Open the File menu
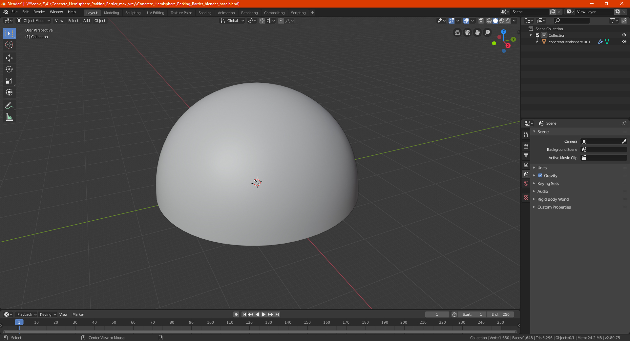This screenshot has width=630, height=341. coord(14,12)
